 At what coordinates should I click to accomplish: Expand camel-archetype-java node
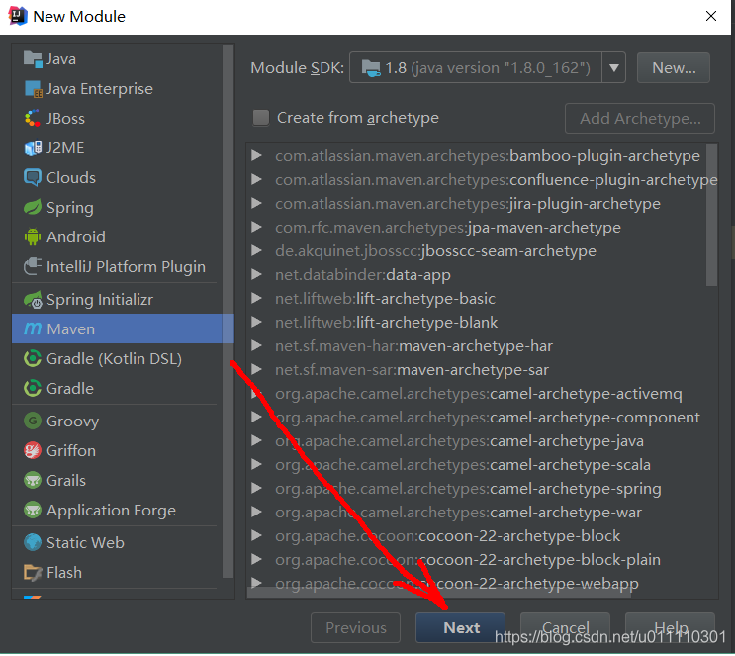point(256,440)
